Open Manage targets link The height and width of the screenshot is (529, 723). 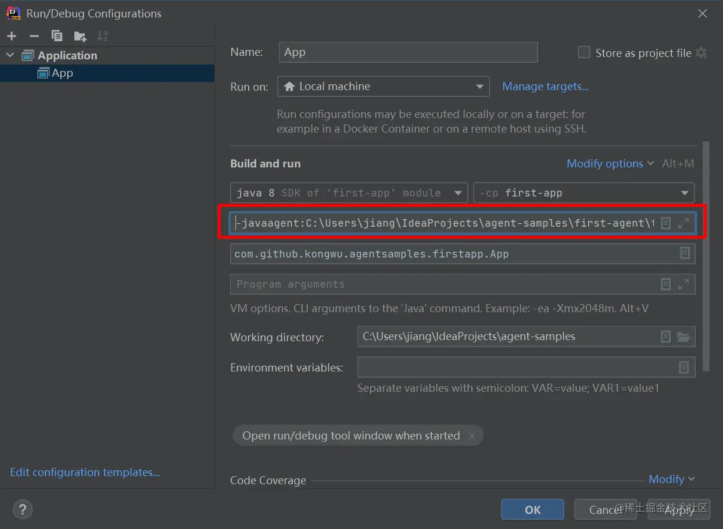pyautogui.click(x=545, y=87)
